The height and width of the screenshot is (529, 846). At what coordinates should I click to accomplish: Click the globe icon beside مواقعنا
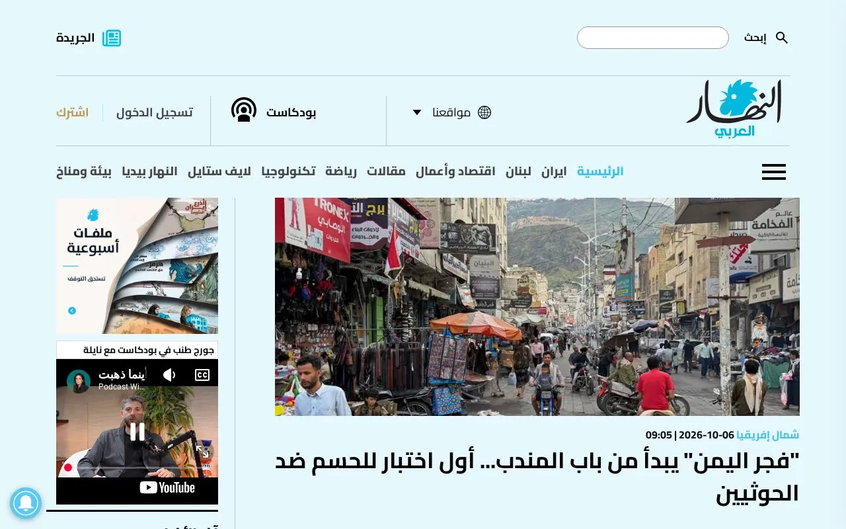484,112
